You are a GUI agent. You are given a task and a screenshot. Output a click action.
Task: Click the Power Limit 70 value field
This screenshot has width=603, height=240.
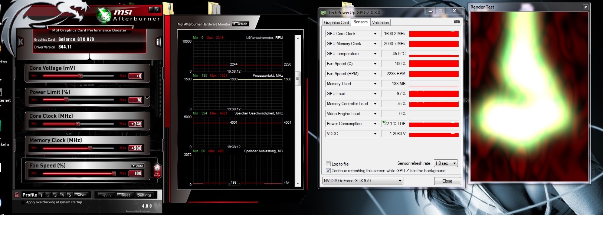[x=135, y=100]
